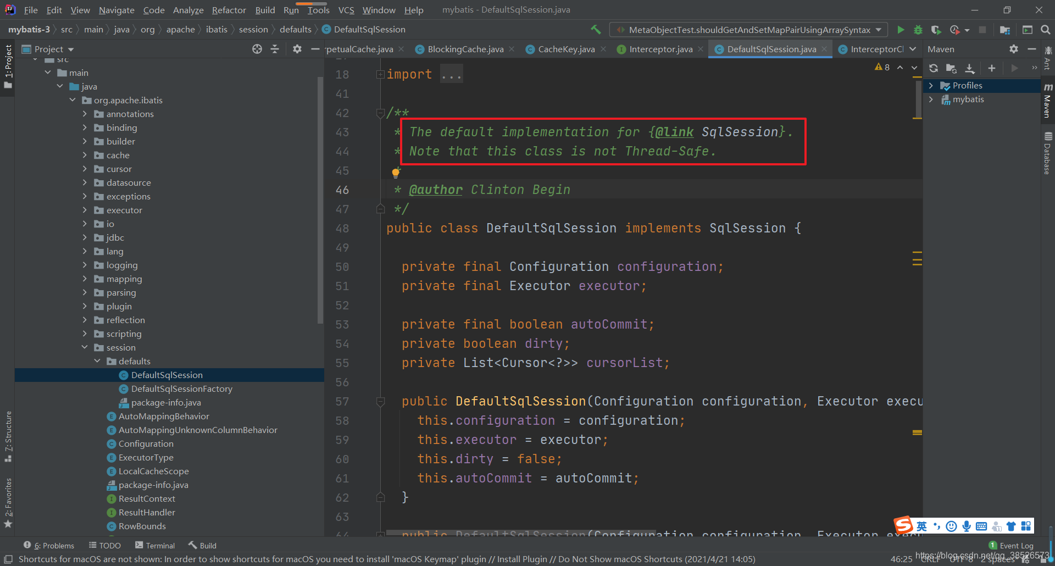The image size is (1055, 566).
Task: Open the Event Log
Action: pos(1011,545)
